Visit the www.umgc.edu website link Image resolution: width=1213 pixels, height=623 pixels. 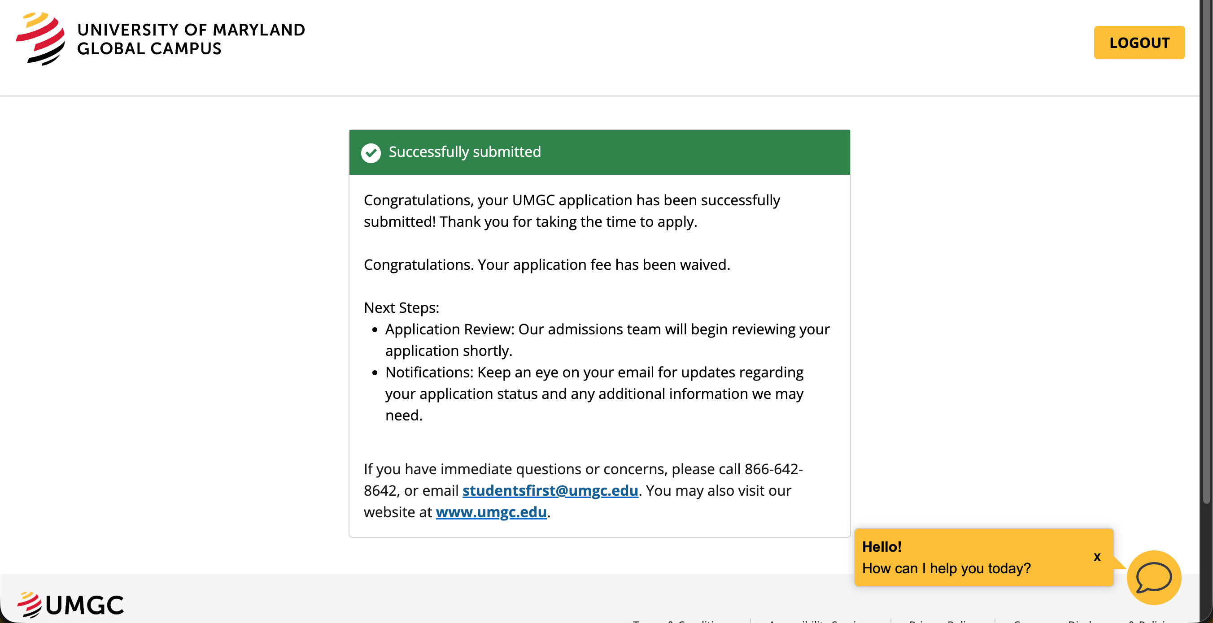point(491,512)
